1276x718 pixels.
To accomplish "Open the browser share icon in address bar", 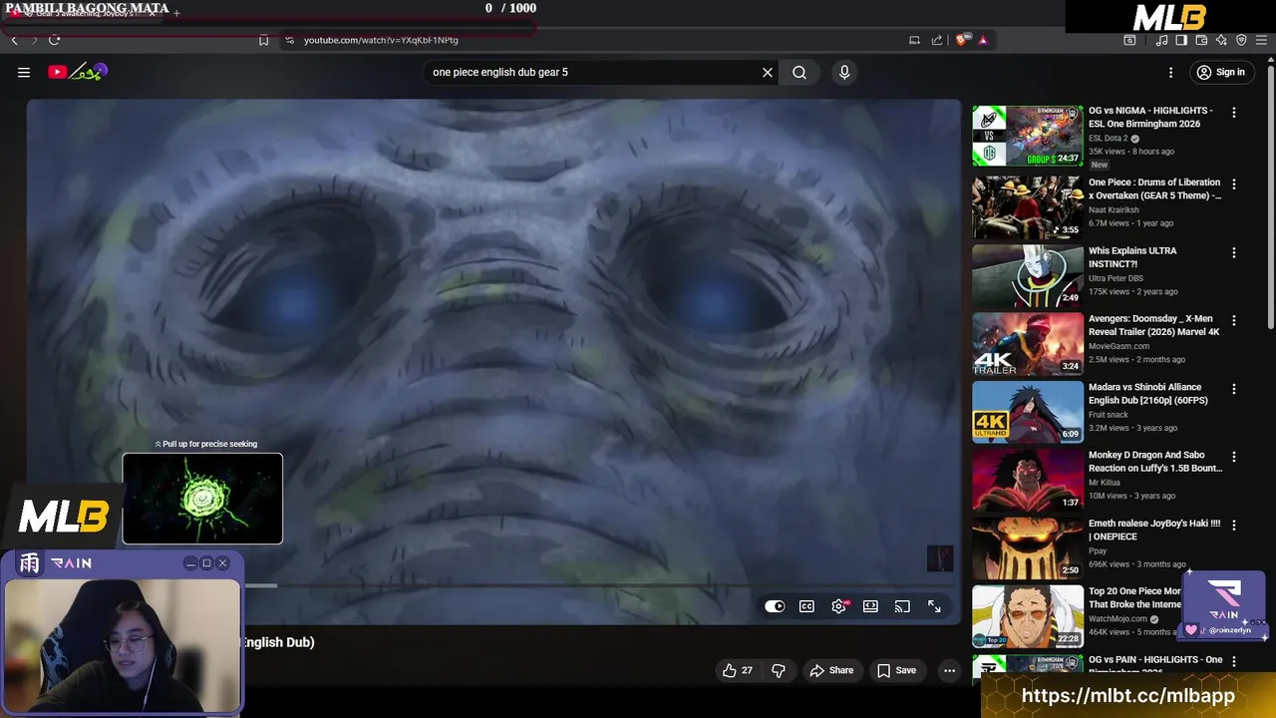I will pos(937,40).
